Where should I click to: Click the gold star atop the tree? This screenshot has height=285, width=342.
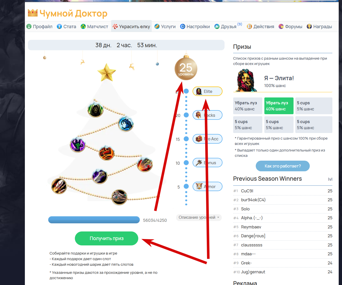[x=107, y=73]
